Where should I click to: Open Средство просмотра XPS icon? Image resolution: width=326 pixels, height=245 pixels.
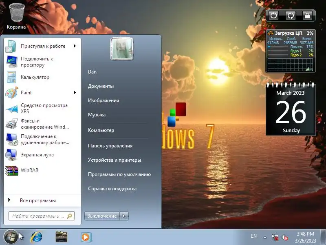pyautogui.click(x=12, y=108)
